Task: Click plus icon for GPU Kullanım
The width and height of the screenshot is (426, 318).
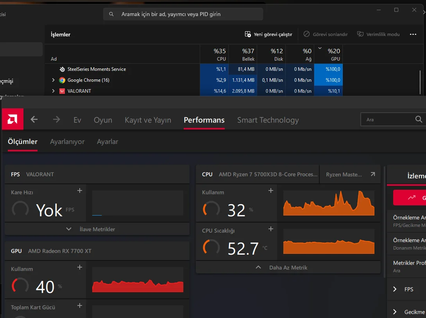Action: [x=80, y=267]
